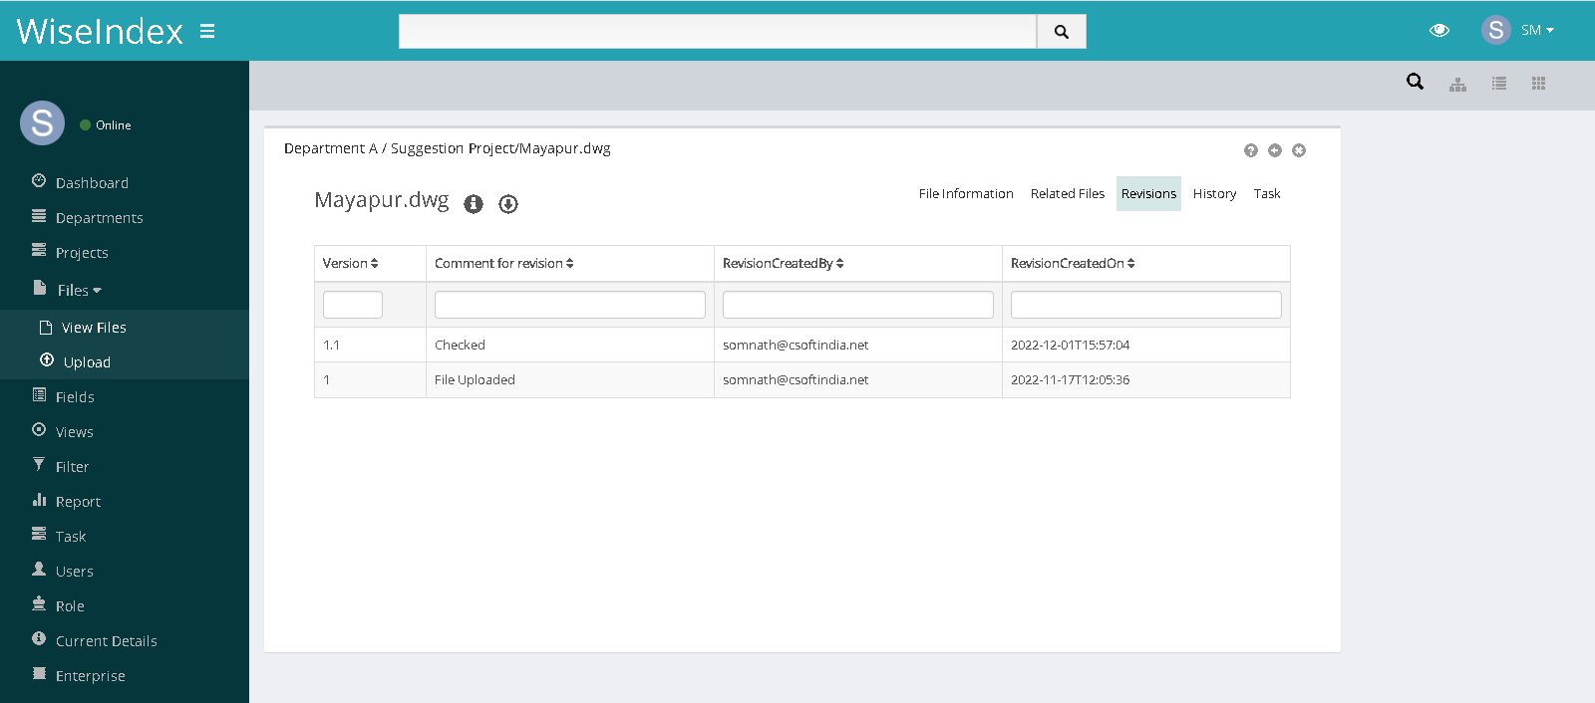Click the back arrow in file panel
1595x703 pixels.
coord(1274,150)
